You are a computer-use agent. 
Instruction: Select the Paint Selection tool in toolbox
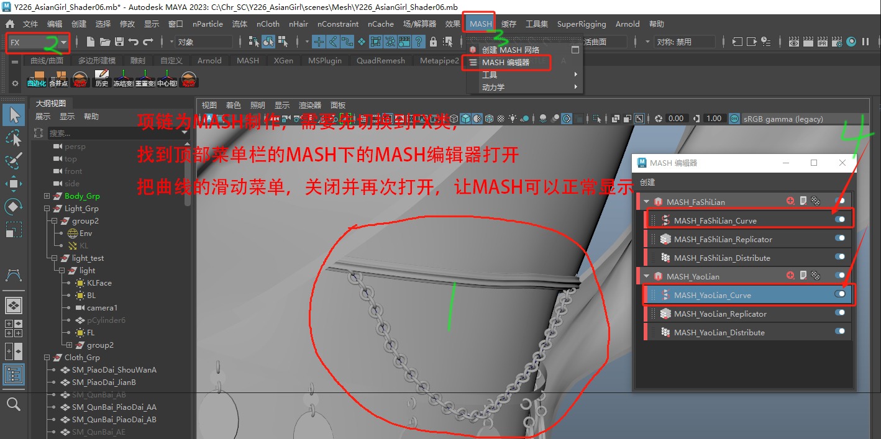pos(14,160)
